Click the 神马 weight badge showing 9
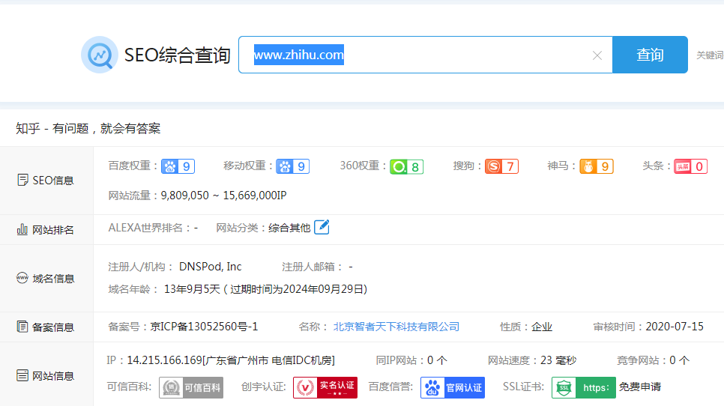724x406 pixels. [x=597, y=166]
